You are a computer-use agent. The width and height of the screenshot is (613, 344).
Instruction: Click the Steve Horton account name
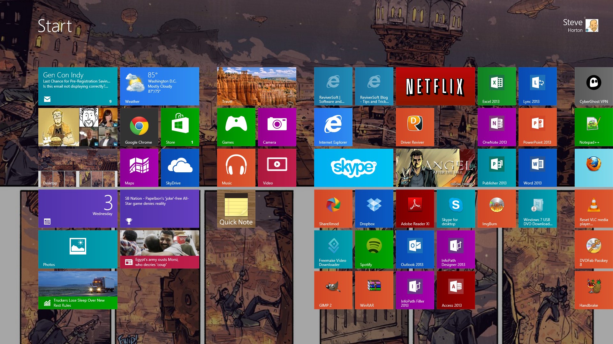coord(573,25)
